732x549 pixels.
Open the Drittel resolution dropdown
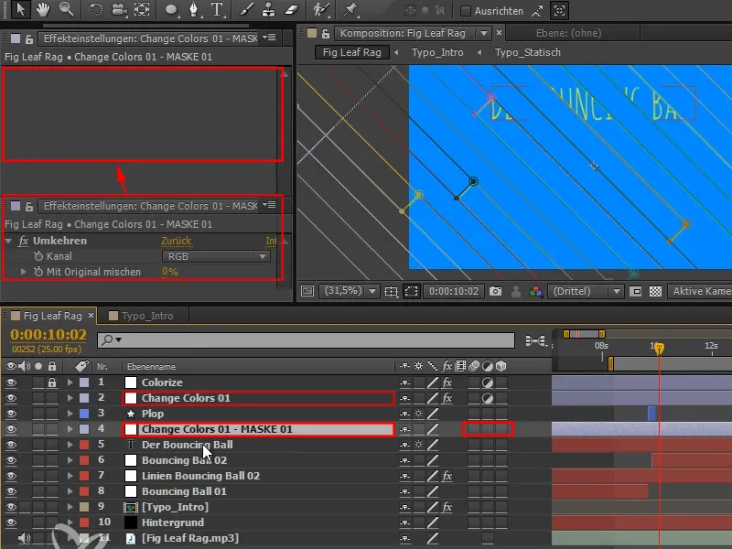pyautogui.click(x=586, y=291)
